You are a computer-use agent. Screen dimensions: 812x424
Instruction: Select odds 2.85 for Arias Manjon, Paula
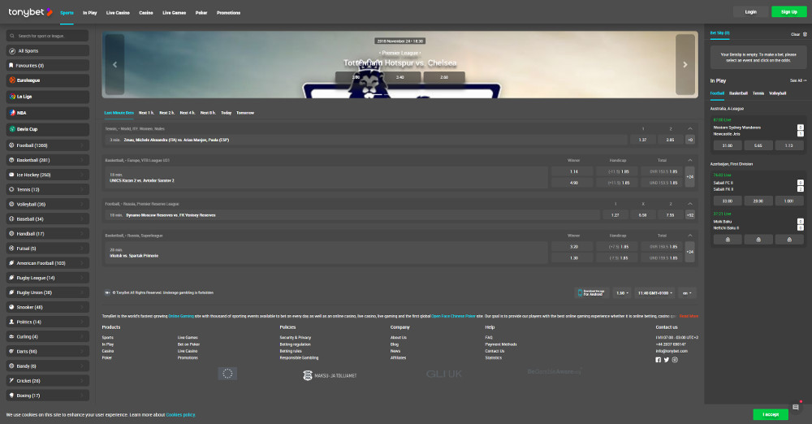tap(670, 140)
